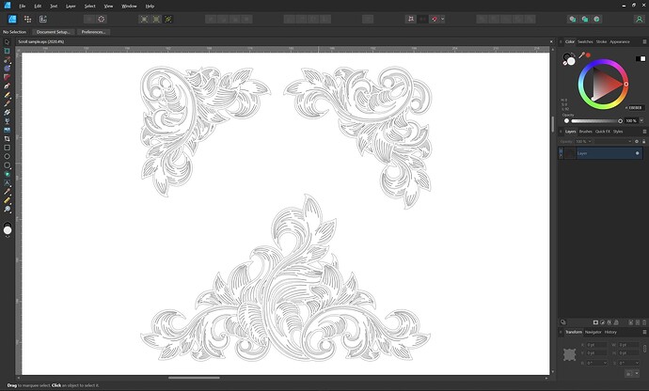
Task: Click Delete Layer trash icon
Action: (643, 322)
